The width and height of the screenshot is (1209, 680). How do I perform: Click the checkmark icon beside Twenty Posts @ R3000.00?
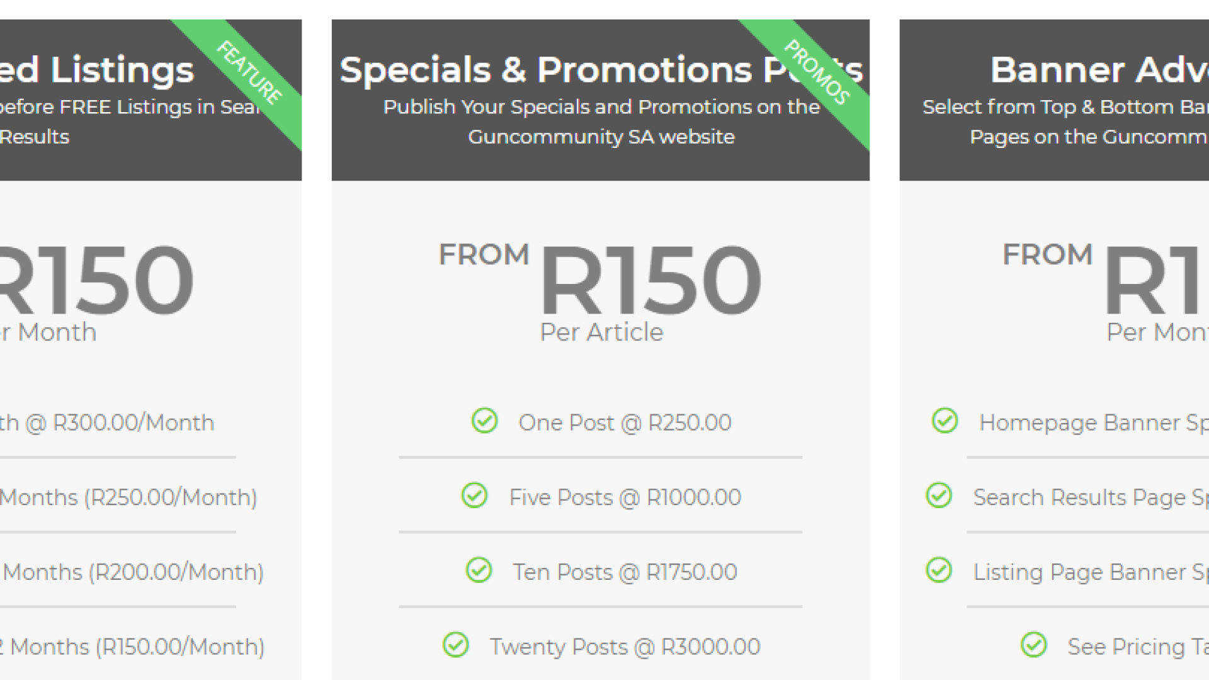pyautogui.click(x=455, y=645)
